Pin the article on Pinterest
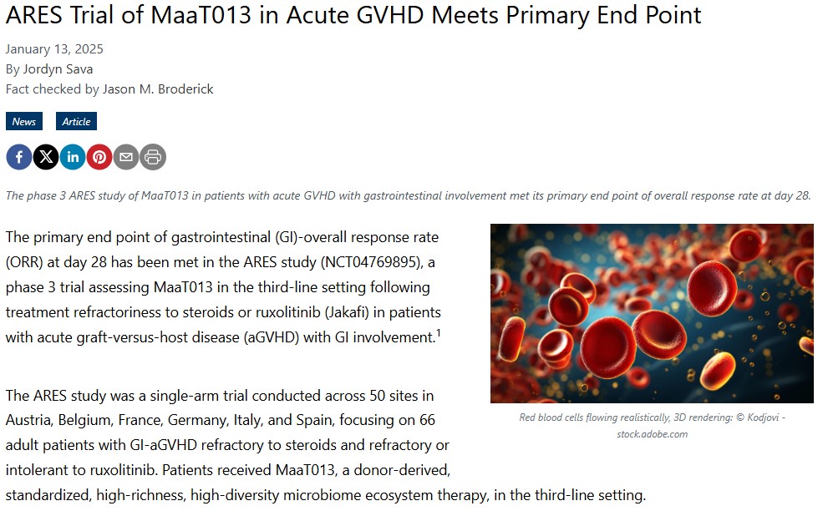828x511 pixels. [99, 157]
